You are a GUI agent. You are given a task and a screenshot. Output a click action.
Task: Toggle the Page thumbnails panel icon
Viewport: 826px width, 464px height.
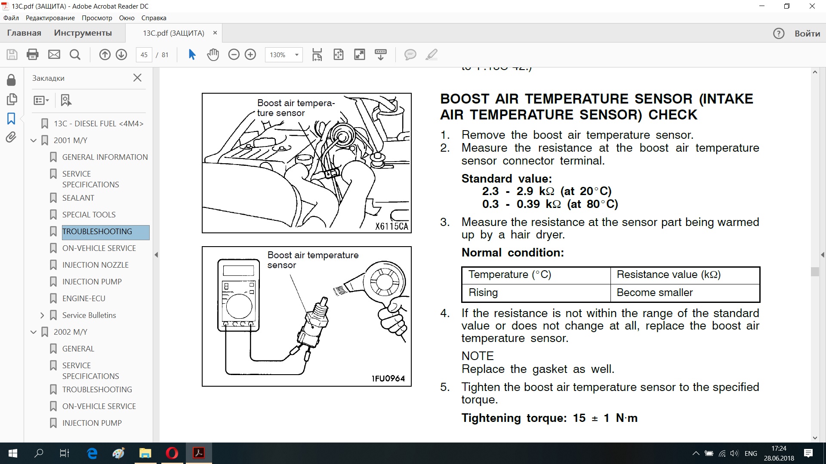[x=12, y=99]
